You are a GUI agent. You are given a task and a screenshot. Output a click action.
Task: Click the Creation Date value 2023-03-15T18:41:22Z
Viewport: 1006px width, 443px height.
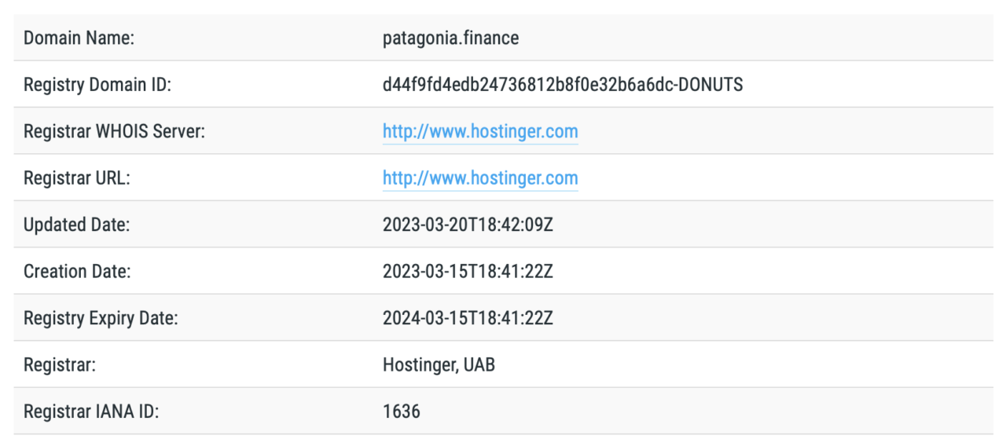pos(468,272)
